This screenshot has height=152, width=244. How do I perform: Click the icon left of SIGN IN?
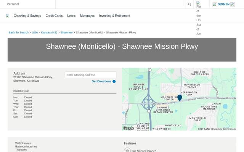point(215,5)
